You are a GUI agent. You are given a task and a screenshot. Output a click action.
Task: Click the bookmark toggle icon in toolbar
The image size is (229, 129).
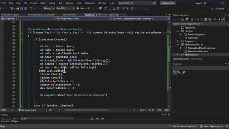132,9
